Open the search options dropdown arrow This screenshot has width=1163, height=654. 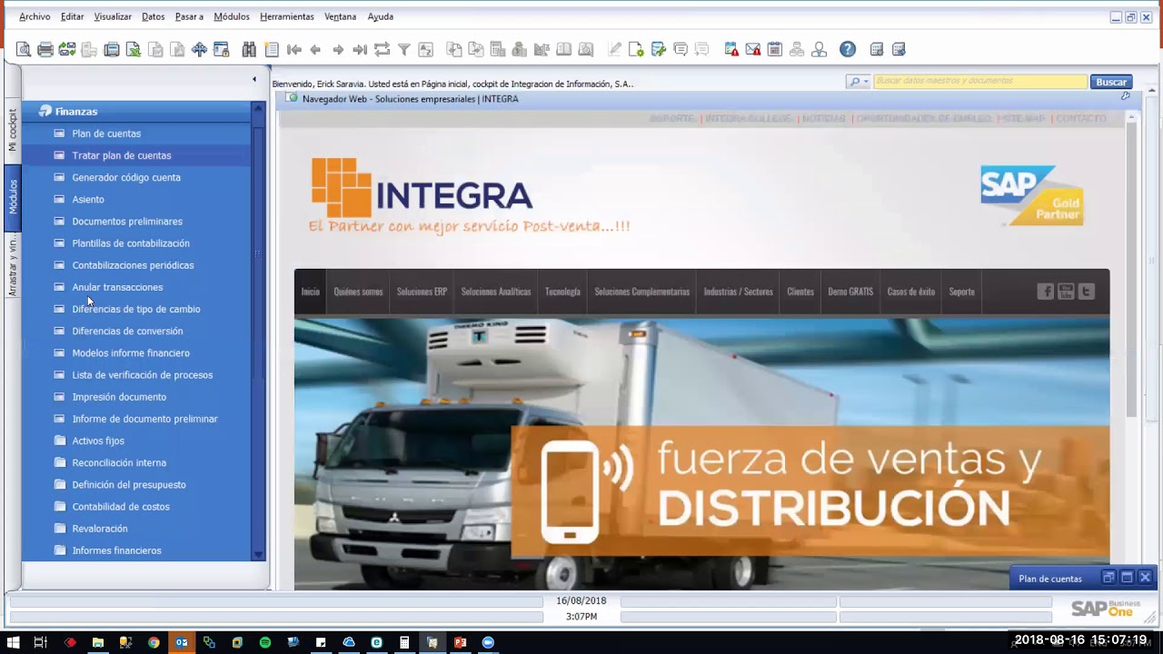[x=866, y=82]
